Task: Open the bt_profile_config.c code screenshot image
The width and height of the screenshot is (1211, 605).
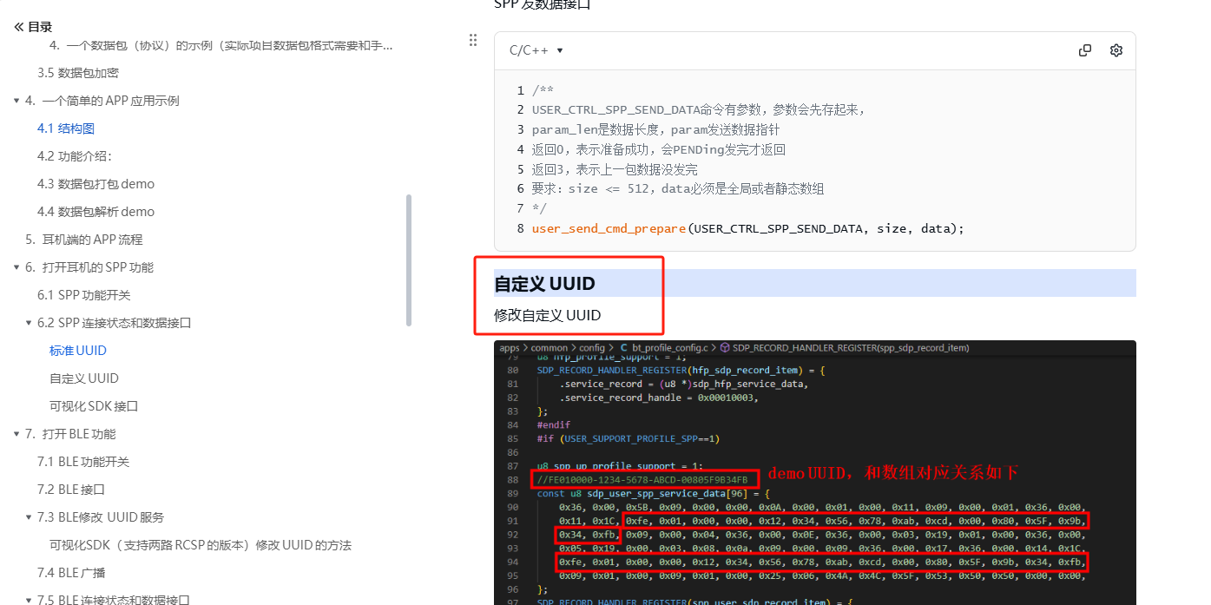Action: 815,473
